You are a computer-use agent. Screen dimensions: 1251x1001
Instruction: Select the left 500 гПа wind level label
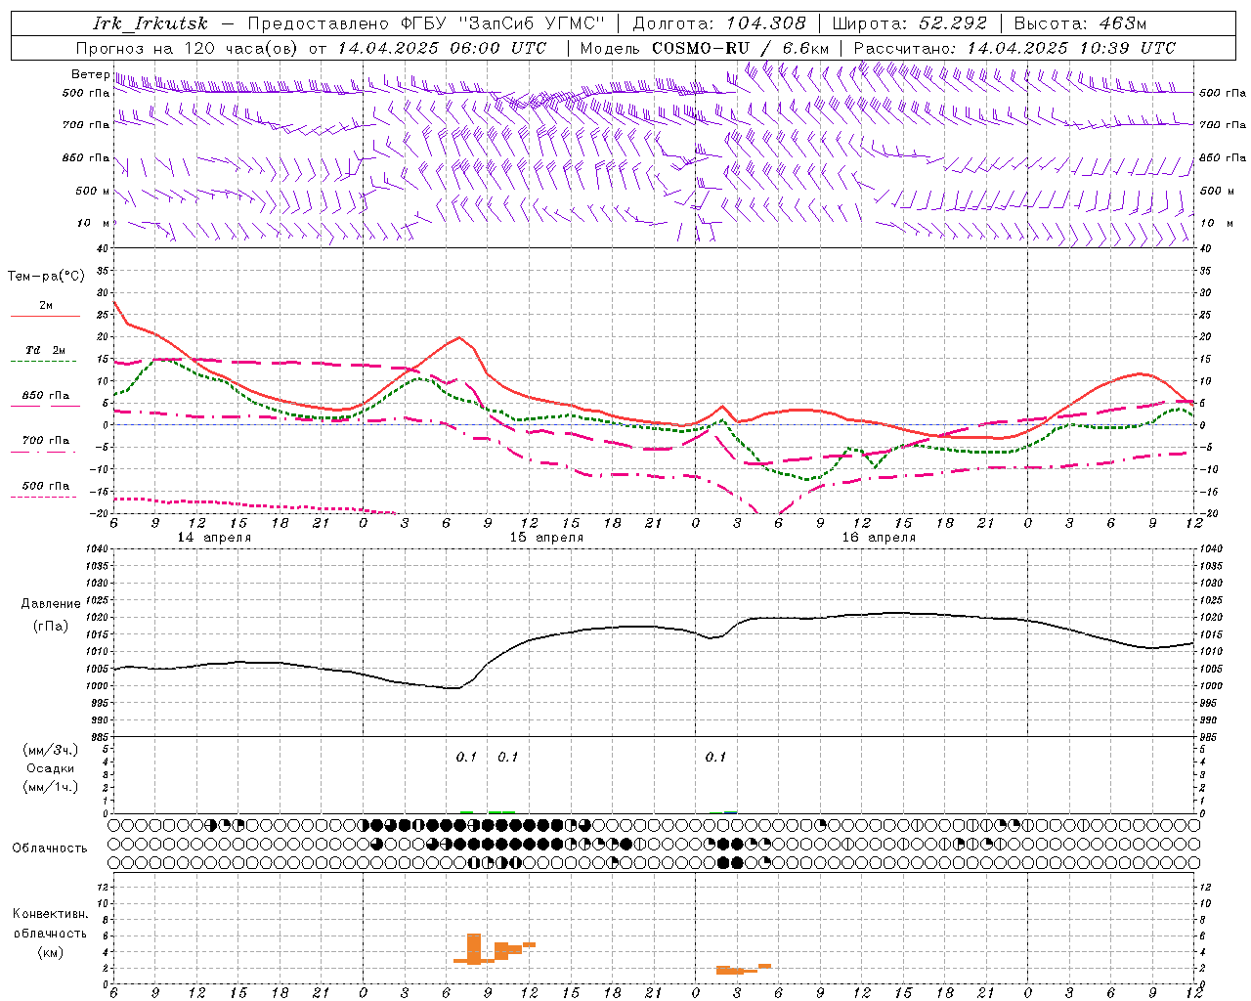pos(86,93)
